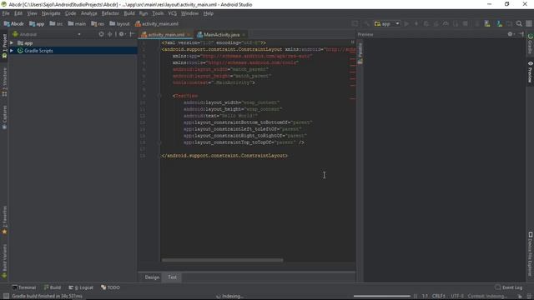Open the File menu
534x300 pixels.
pos(6,13)
